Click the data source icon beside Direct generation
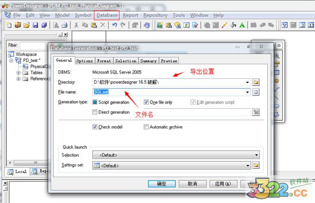 pyautogui.click(x=256, y=112)
